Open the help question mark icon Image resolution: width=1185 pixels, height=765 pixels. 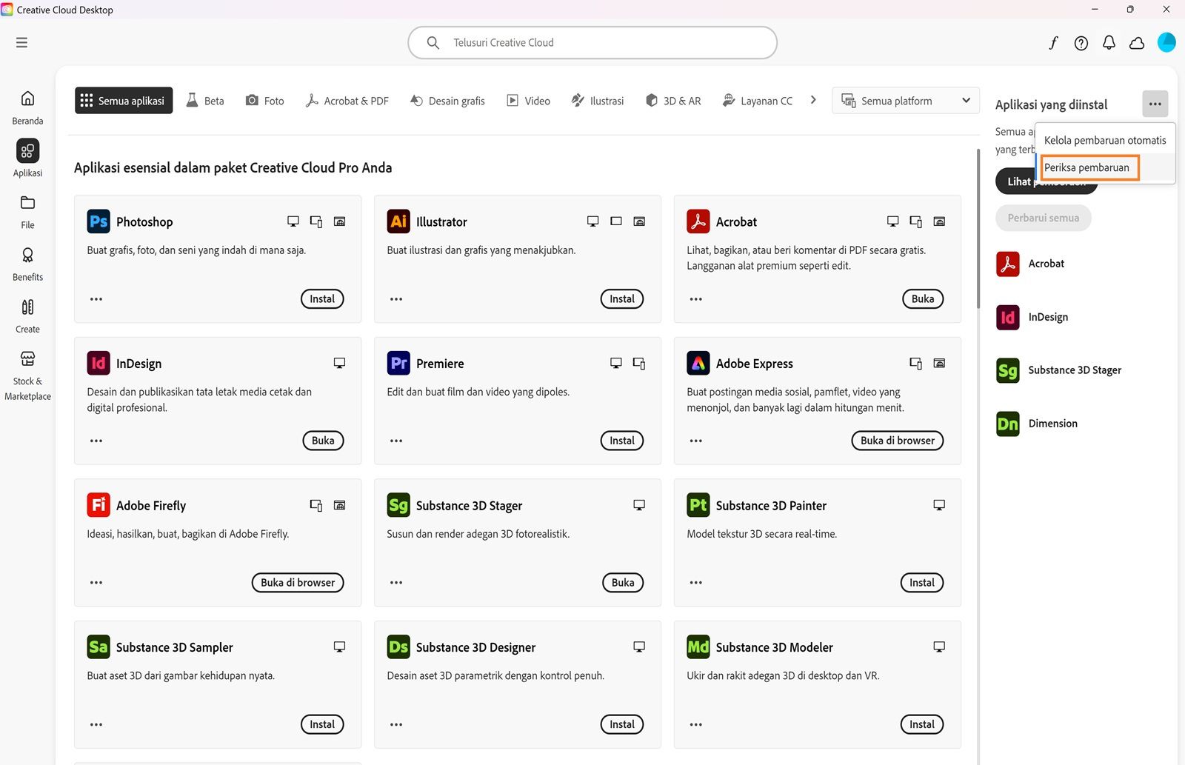pyautogui.click(x=1081, y=43)
